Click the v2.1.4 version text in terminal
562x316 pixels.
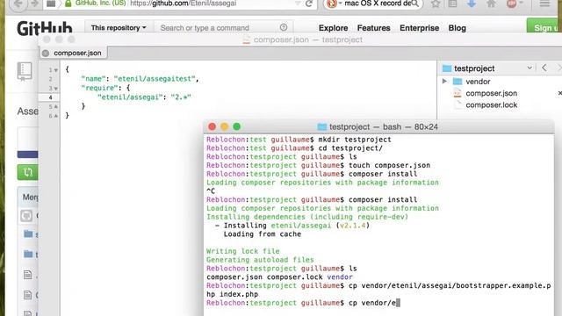coord(353,226)
